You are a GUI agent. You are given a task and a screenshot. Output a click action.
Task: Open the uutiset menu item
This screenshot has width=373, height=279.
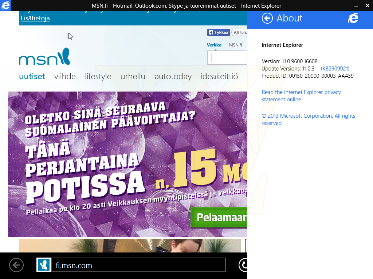(32, 76)
